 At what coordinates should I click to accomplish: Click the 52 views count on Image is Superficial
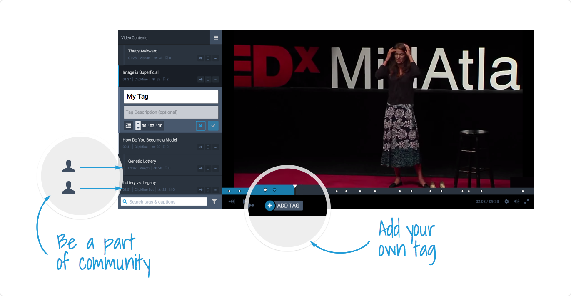(x=156, y=79)
